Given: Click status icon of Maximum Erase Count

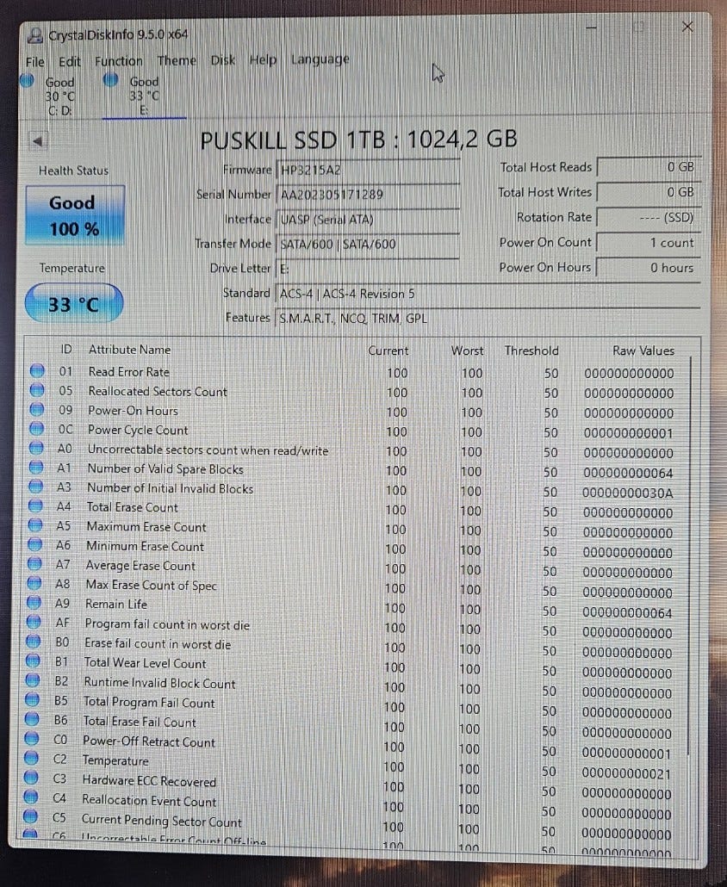Looking at the screenshot, I should [x=35, y=525].
